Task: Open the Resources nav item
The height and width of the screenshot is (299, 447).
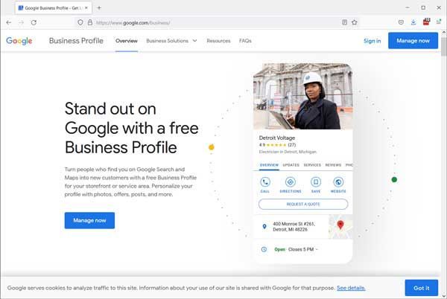Action: pos(218,41)
